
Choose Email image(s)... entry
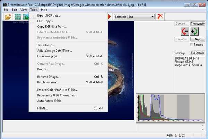pos(68,56)
